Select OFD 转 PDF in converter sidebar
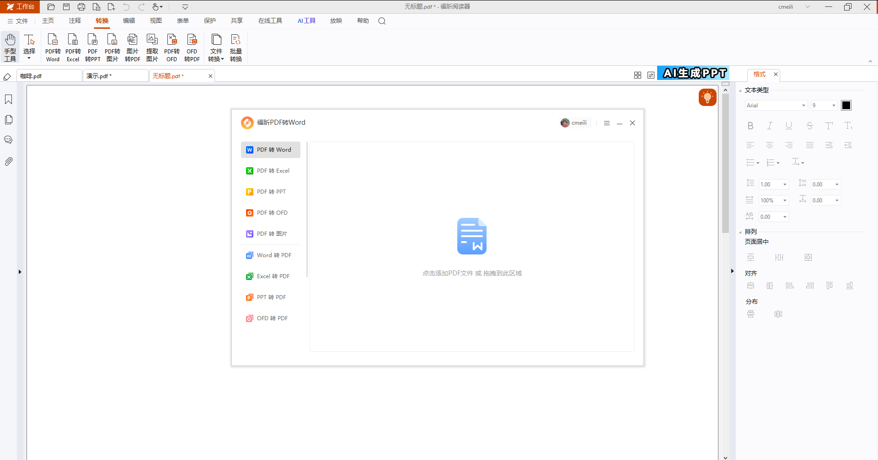Image resolution: width=878 pixels, height=460 pixels. [271, 318]
